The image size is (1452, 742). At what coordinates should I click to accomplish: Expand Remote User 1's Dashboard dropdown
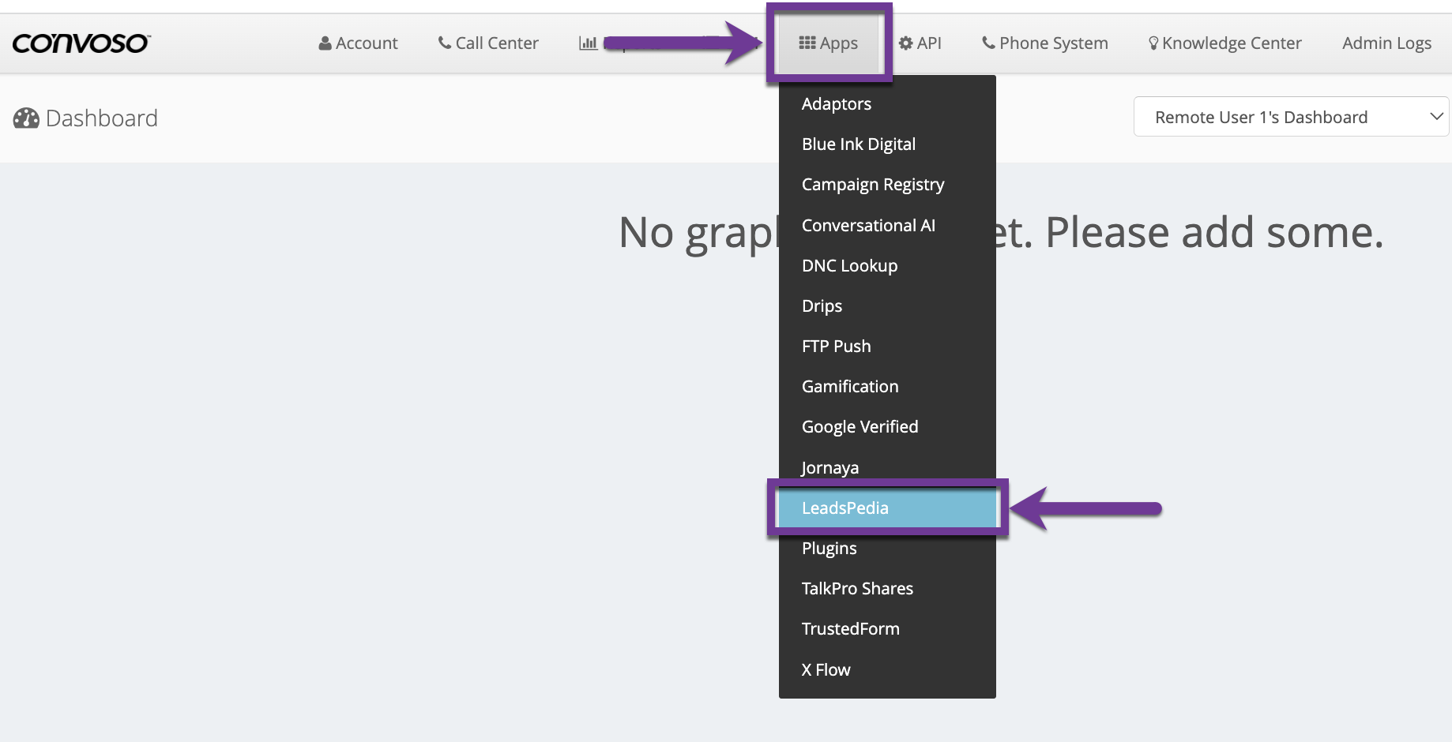tap(1290, 117)
